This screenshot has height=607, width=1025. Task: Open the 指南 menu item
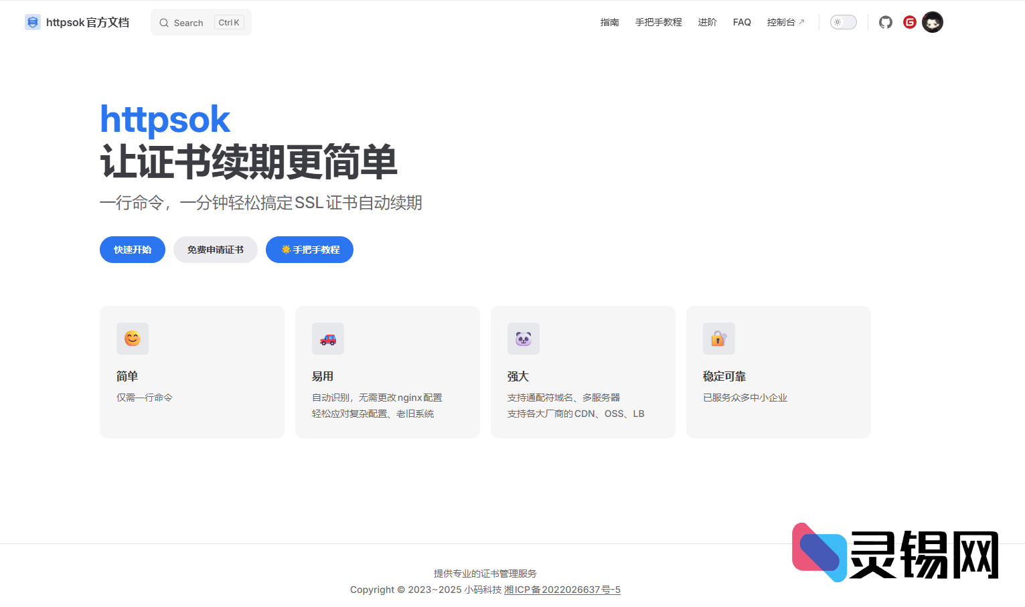(609, 21)
